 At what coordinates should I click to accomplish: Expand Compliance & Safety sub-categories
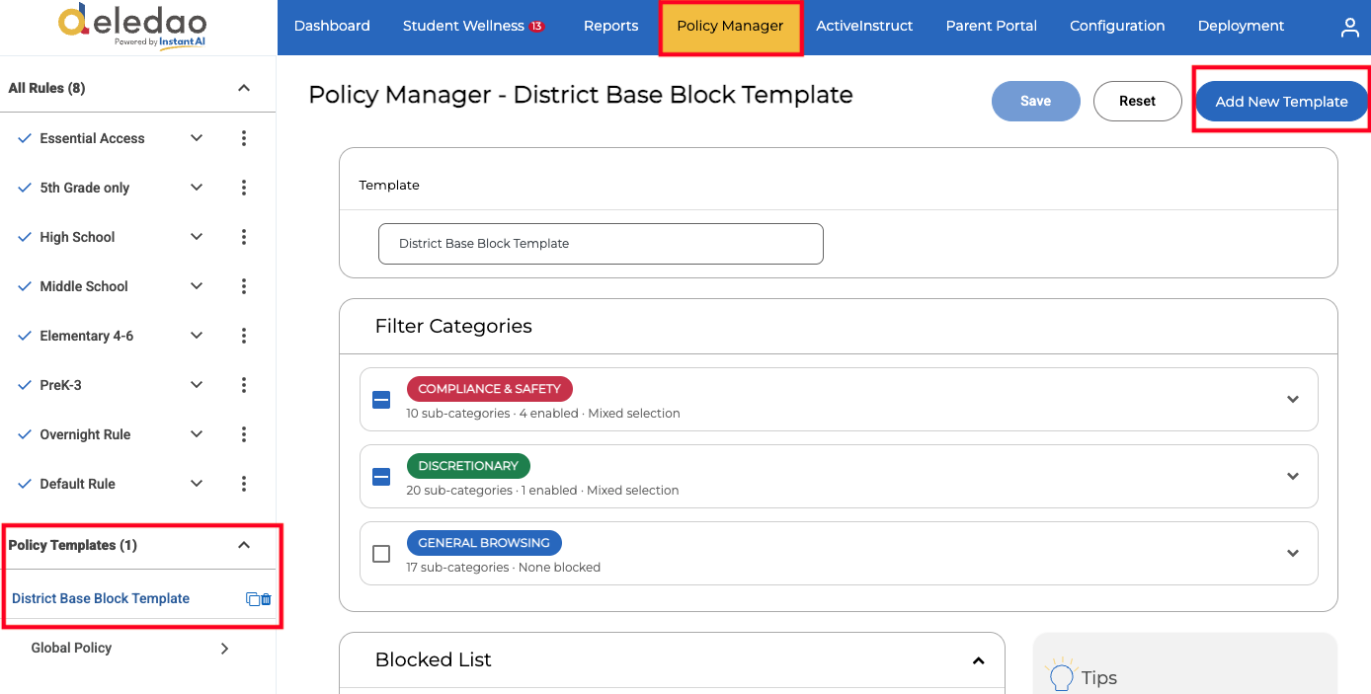pyautogui.click(x=1293, y=399)
